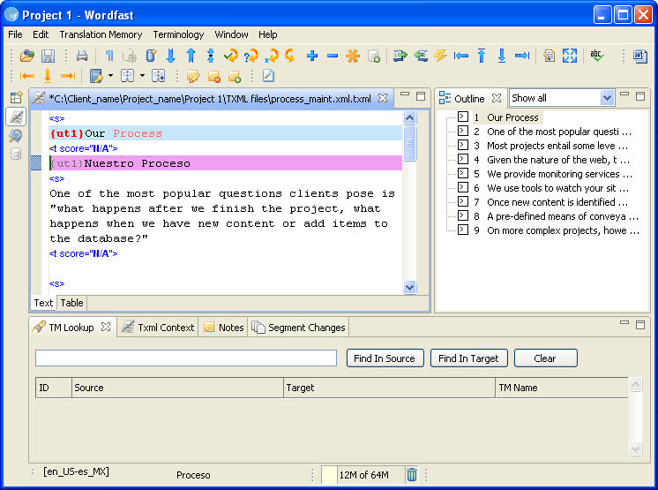The height and width of the screenshot is (490, 658).
Task: Toggle the pilcrow hidden characters icon
Action: coord(109,56)
